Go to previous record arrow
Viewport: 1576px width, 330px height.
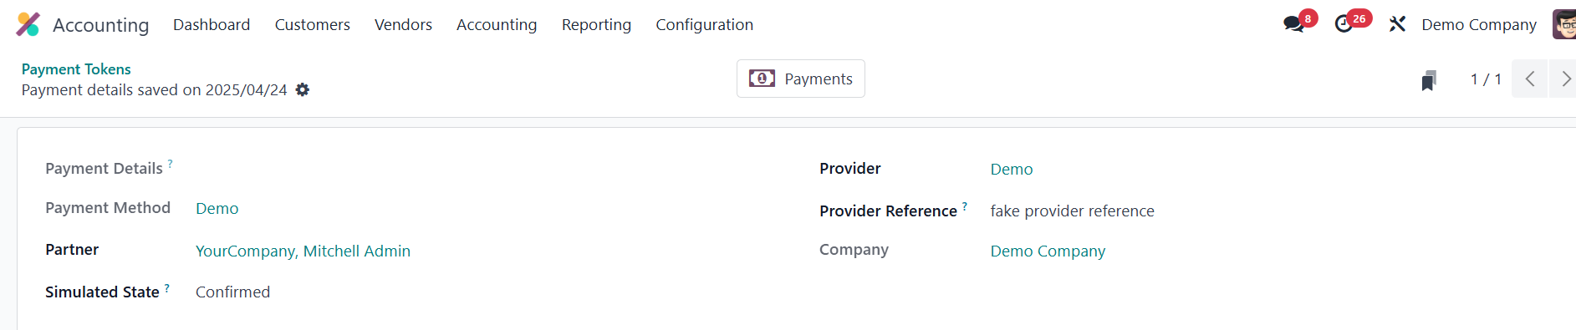(1529, 79)
